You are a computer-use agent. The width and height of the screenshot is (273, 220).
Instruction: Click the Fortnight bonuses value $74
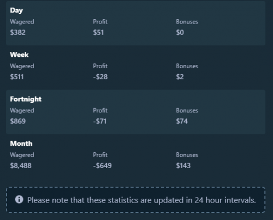pos(182,121)
